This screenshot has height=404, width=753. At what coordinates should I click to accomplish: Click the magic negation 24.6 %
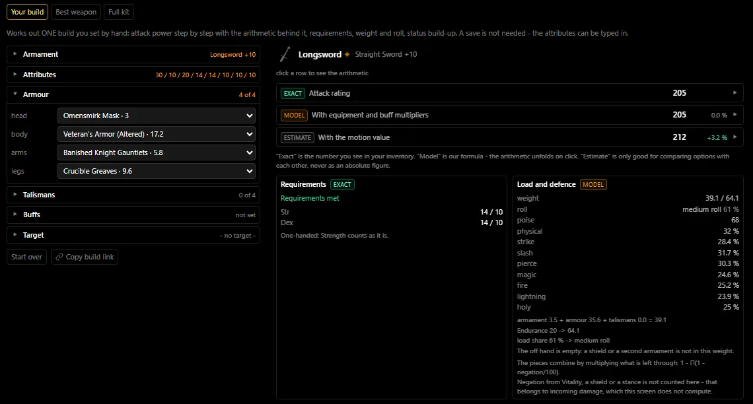point(728,275)
